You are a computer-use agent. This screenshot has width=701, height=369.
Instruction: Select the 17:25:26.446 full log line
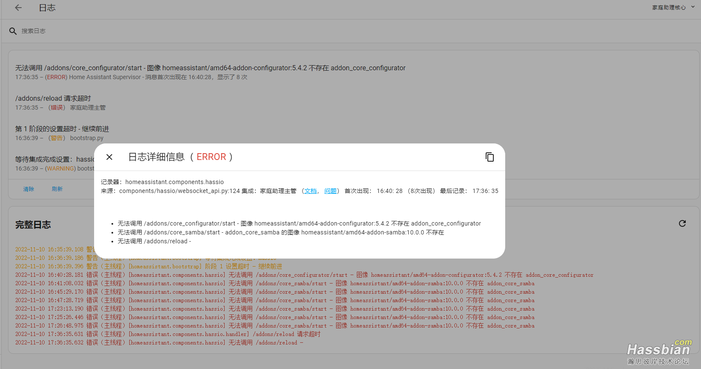pyautogui.click(x=275, y=317)
